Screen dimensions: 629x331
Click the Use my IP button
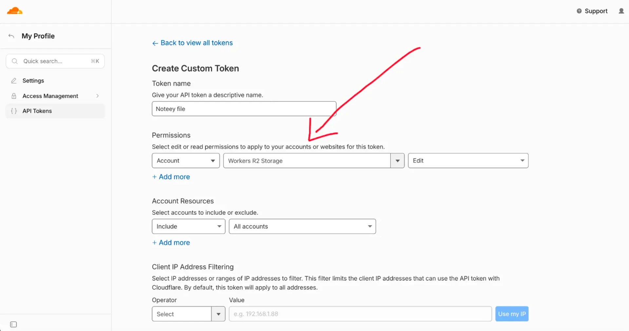(512, 314)
